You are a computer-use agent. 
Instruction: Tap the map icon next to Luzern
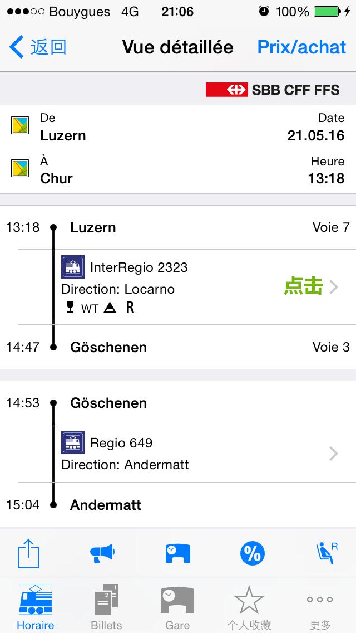21,125
